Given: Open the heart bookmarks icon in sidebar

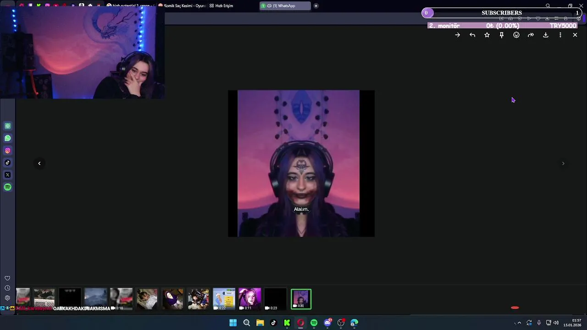Looking at the screenshot, I should point(7,278).
